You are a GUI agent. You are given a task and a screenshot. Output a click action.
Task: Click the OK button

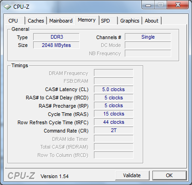169,175
